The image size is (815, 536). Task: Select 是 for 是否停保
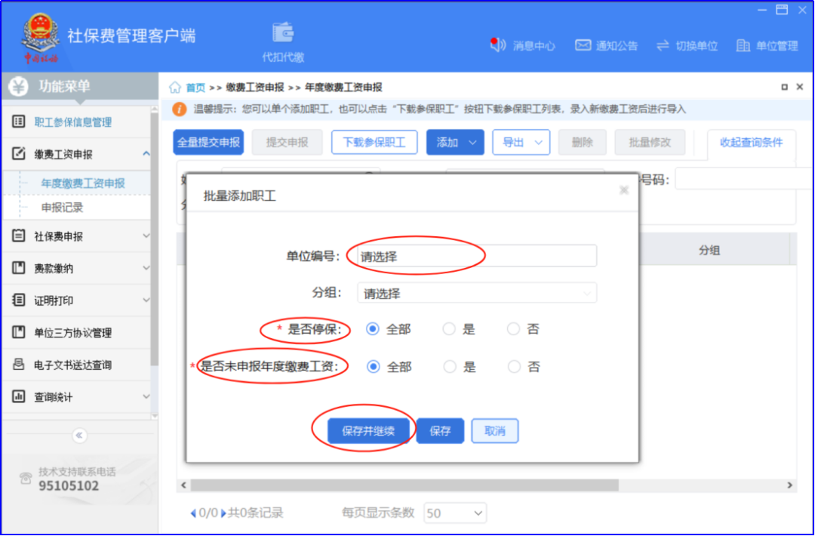[449, 329]
